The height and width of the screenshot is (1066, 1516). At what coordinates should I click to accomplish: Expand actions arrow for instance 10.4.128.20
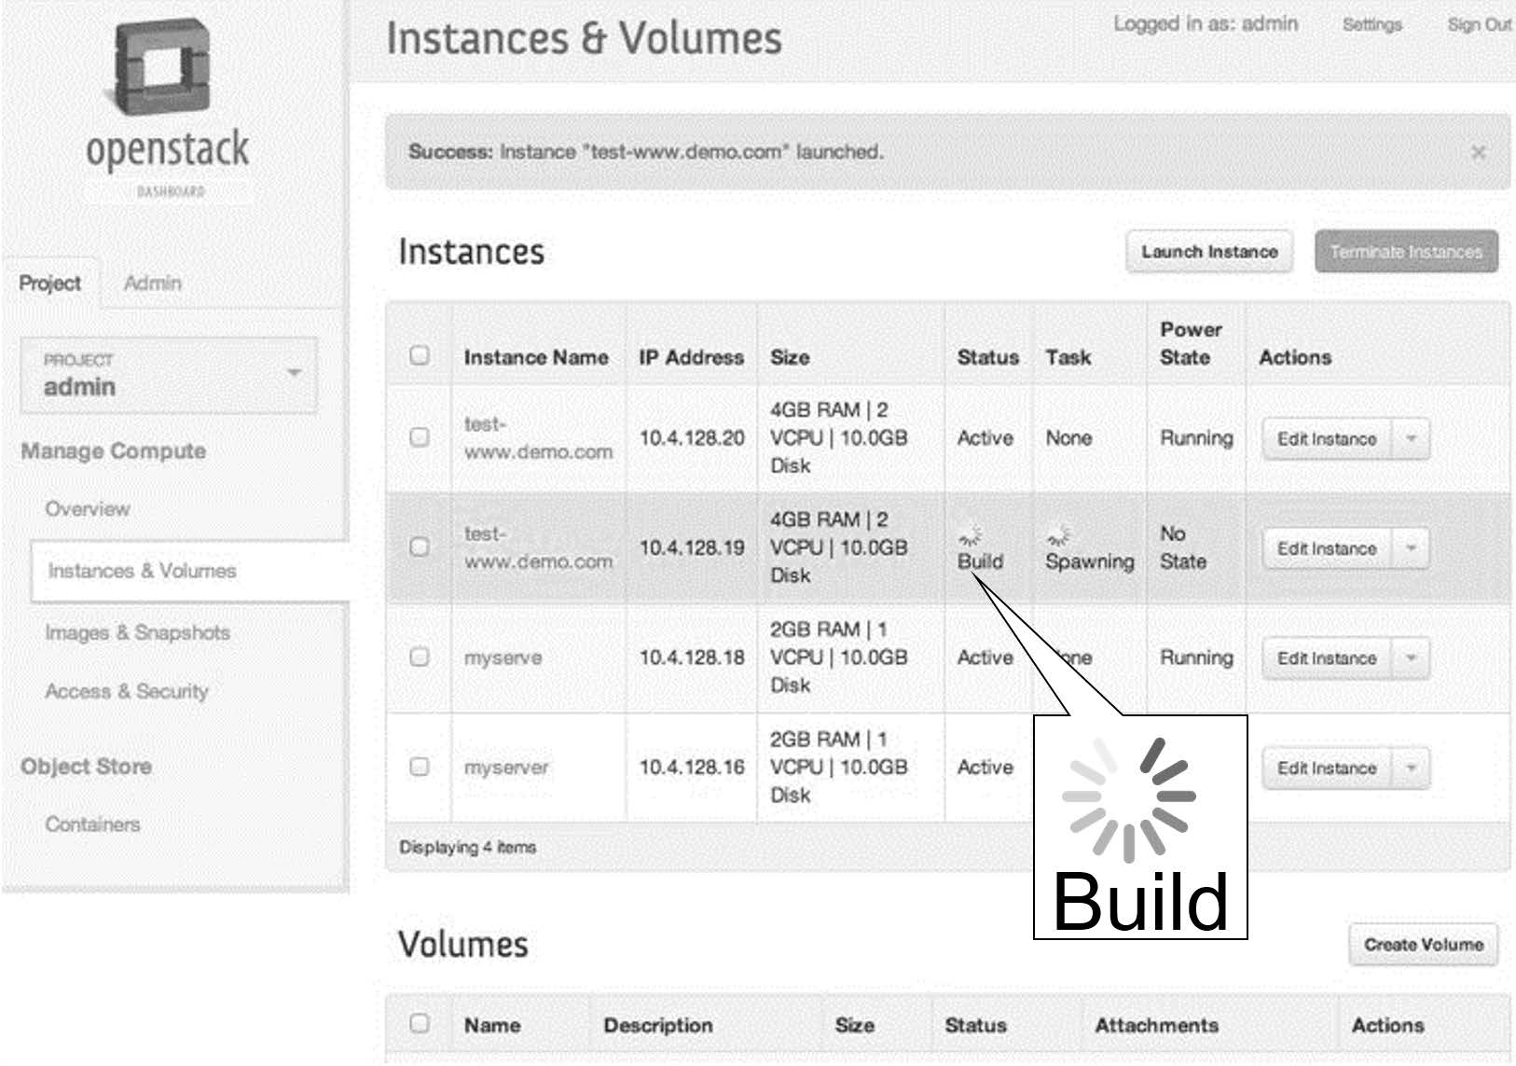tap(1411, 438)
